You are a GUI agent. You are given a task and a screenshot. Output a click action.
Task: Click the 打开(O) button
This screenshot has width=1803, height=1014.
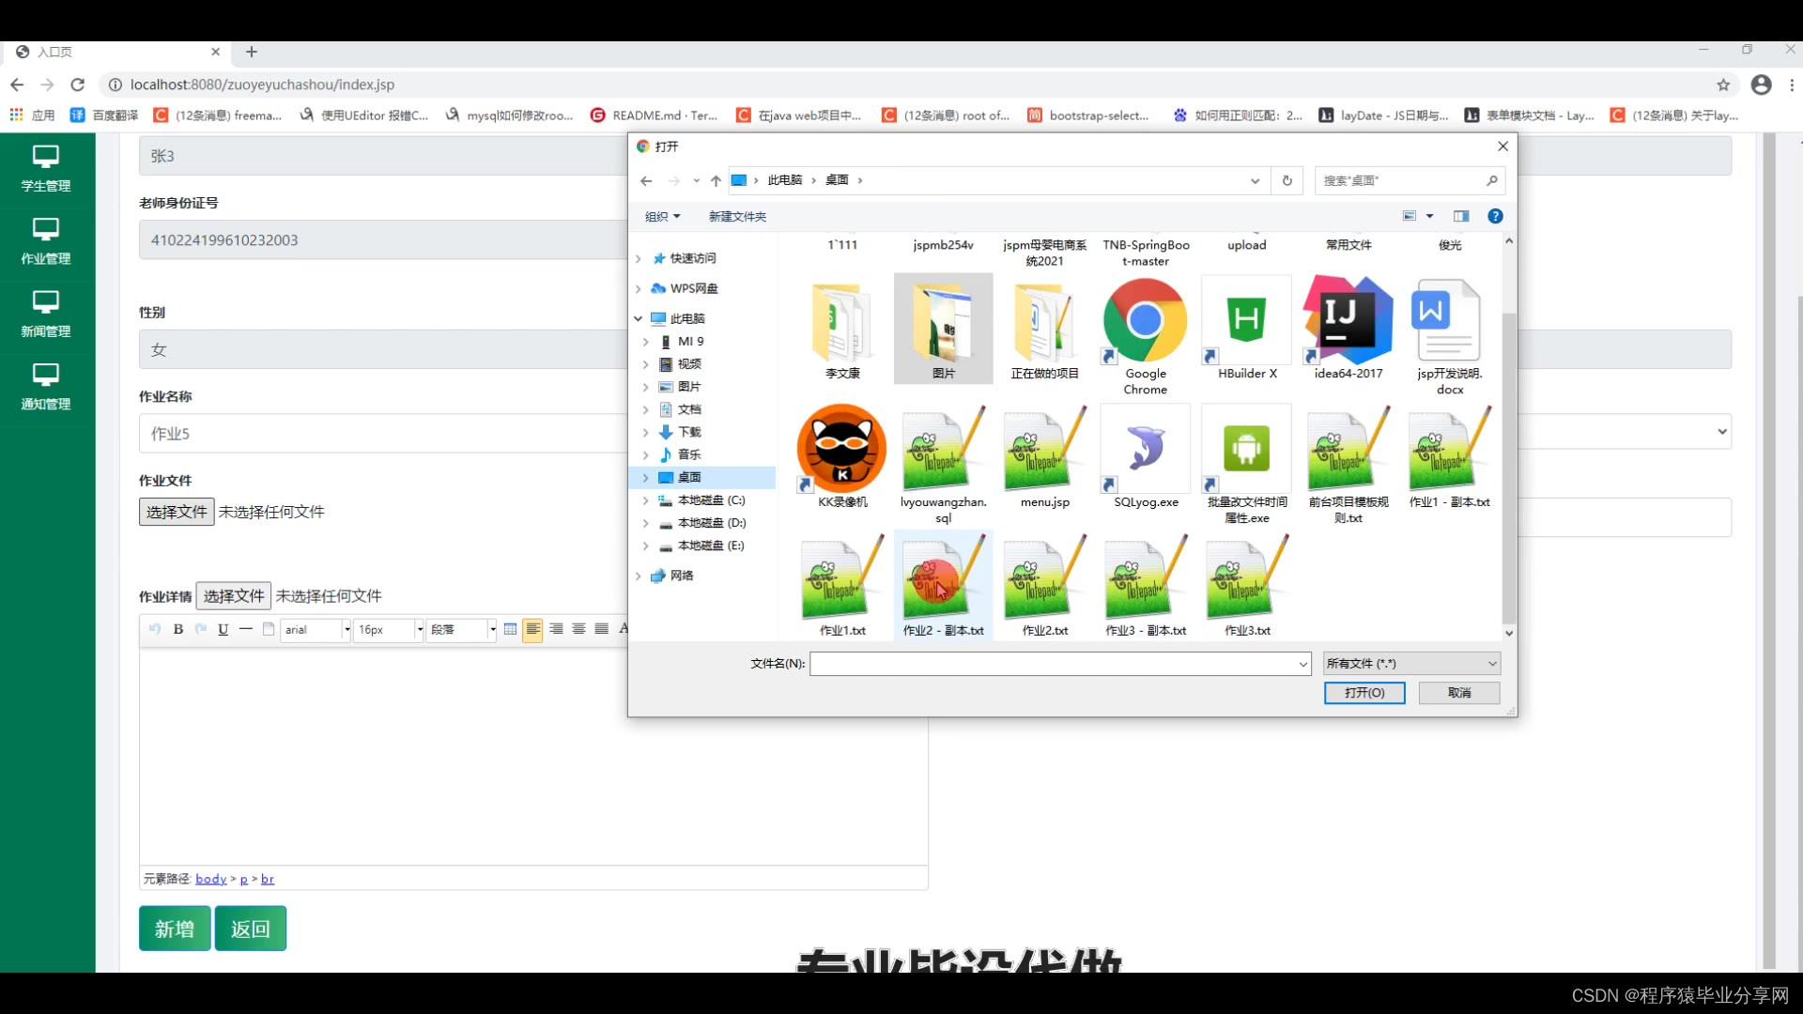click(1364, 693)
